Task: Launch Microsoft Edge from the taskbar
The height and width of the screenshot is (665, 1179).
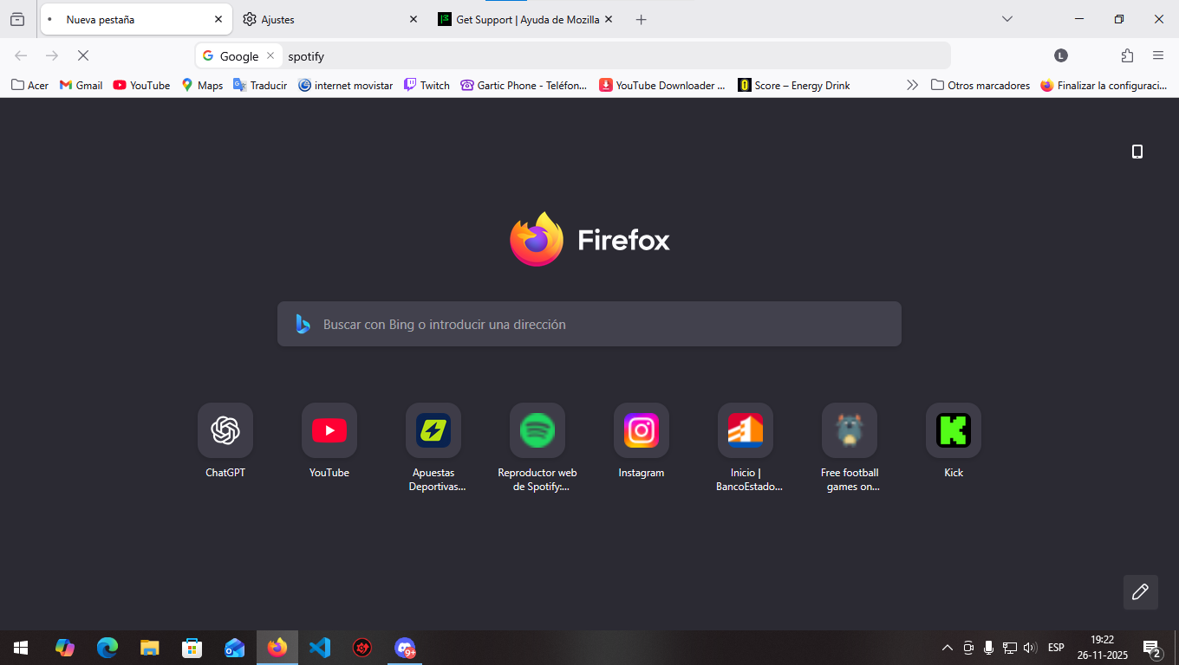Action: [x=107, y=648]
